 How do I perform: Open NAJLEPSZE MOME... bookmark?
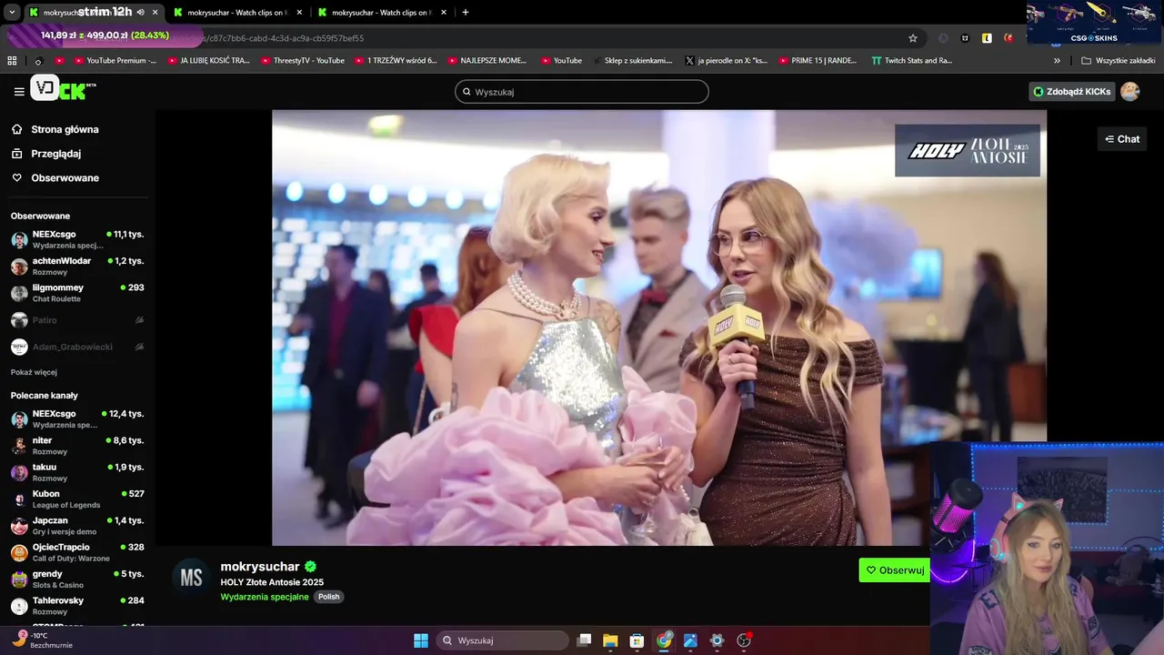pyautogui.click(x=487, y=61)
